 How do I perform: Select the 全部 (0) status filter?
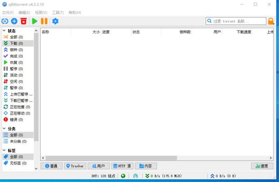click(18, 37)
